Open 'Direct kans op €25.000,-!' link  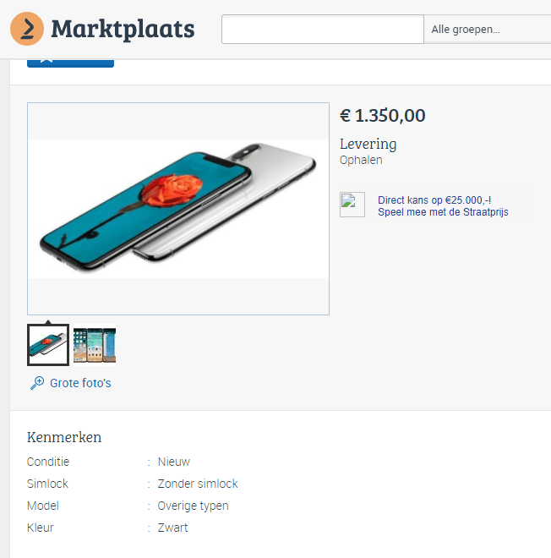pyautogui.click(x=434, y=200)
